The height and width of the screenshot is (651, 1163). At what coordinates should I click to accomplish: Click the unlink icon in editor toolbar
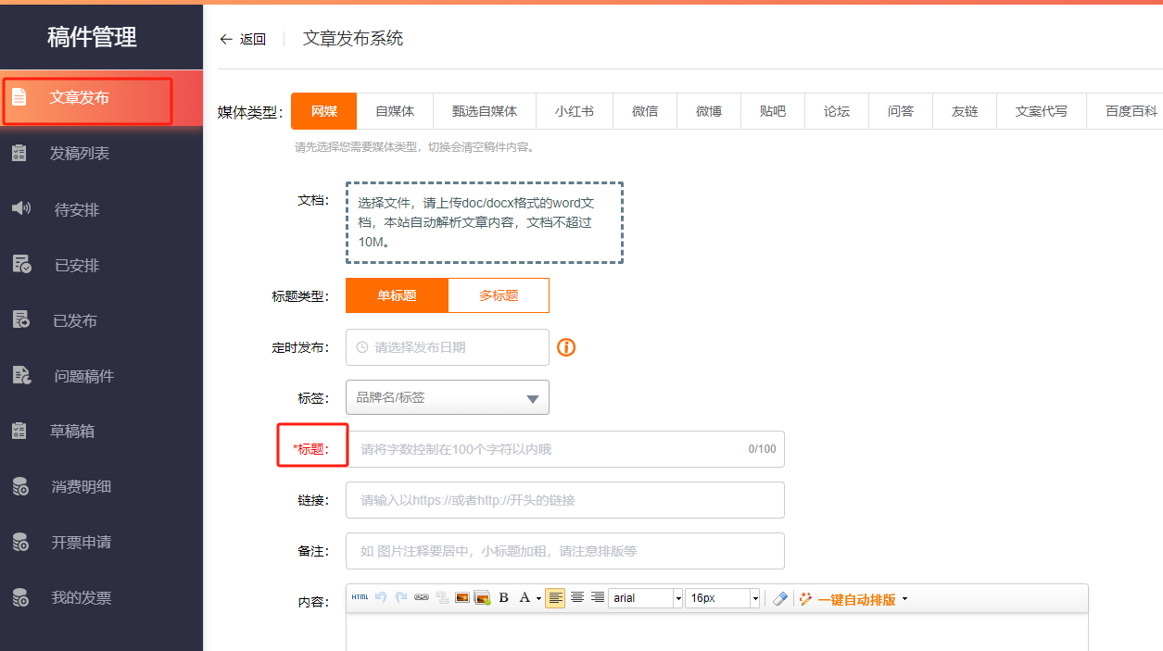(x=442, y=598)
